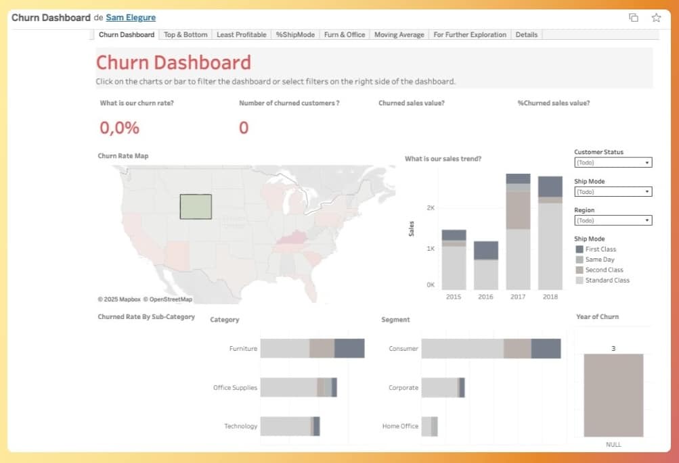The height and width of the screenshot is (463, 679).
Task: Select the %ShipMode tab
Action: [295, 34]
